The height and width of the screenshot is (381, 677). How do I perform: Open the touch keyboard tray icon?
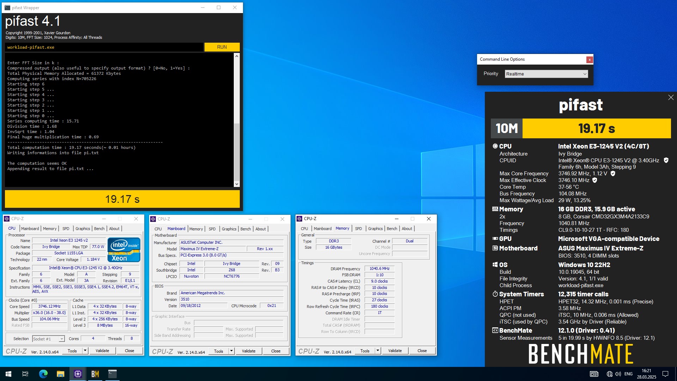coord(594,374)
